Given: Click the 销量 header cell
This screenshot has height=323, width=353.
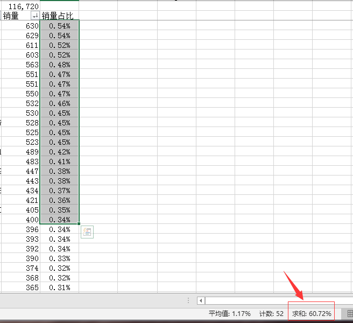Looking at the screenshot, I should pos(20,16).
